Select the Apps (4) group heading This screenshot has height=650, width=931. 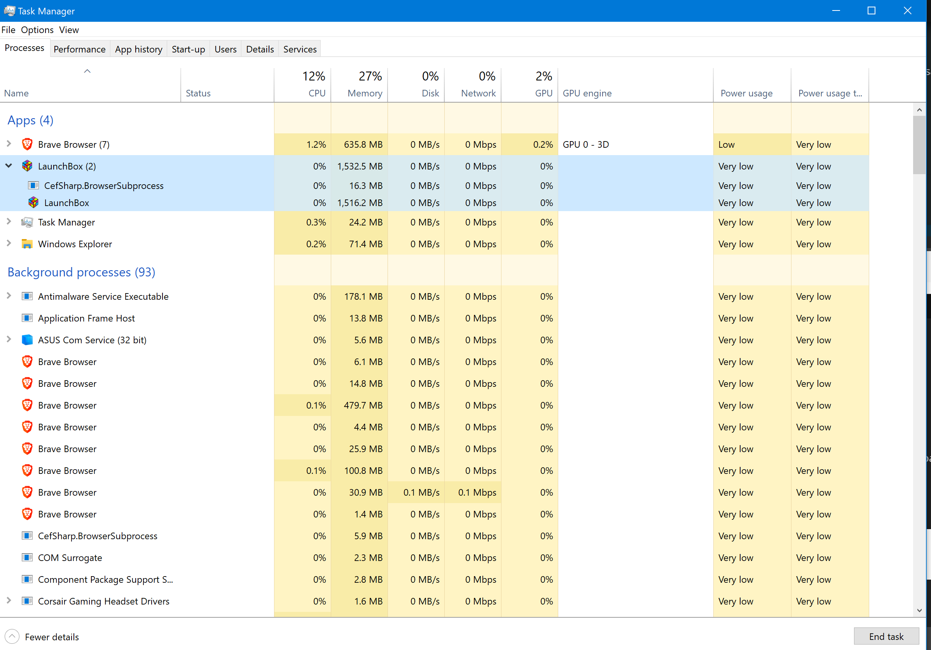(x=30, y=120)
